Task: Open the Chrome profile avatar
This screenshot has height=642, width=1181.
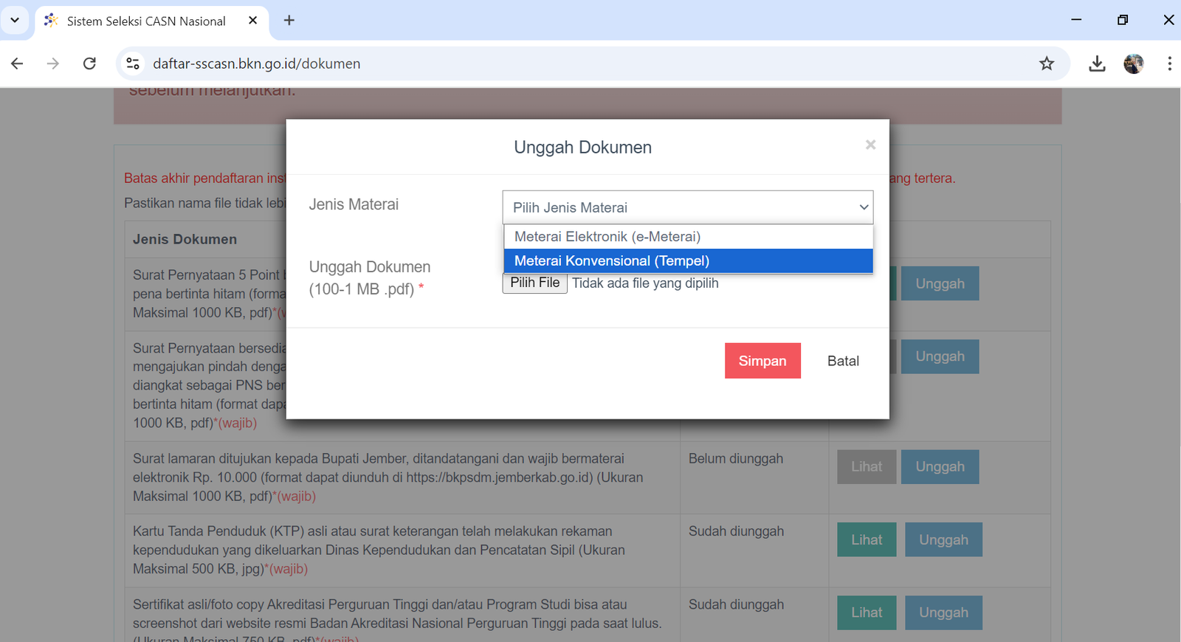Action: [x=1133, y=63]
